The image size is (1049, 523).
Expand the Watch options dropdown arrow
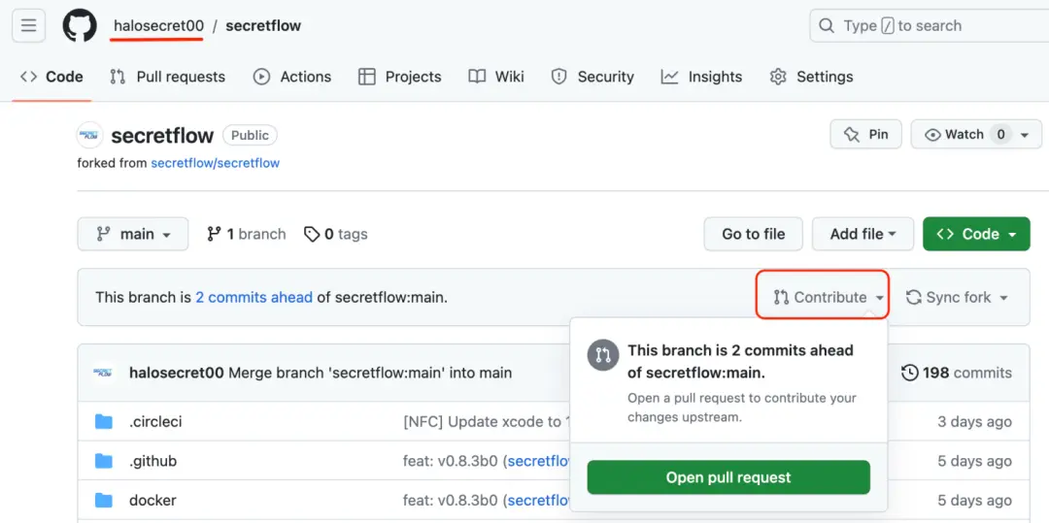1025,135
